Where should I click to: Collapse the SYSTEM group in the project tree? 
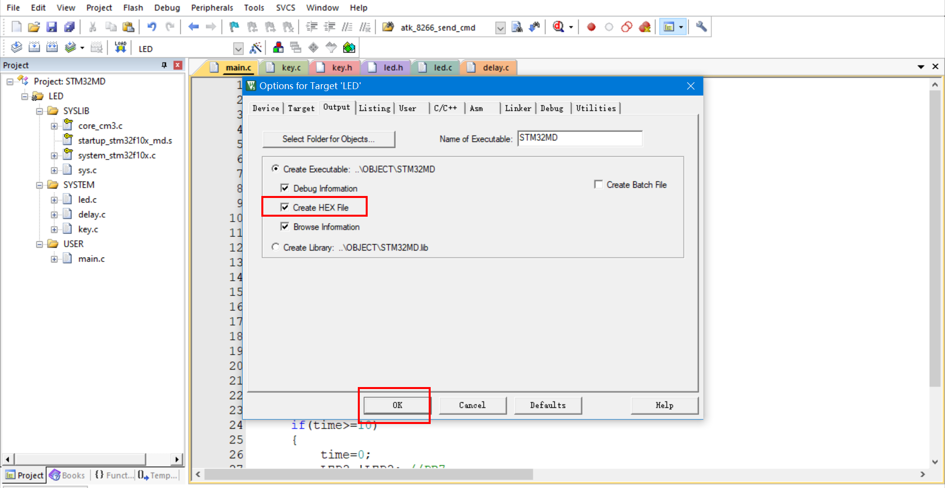[x=39, y=185]
